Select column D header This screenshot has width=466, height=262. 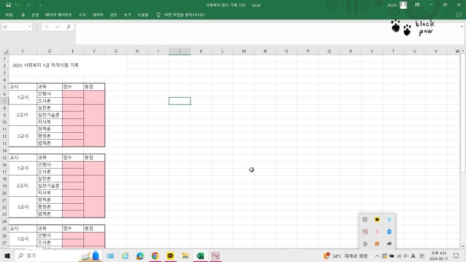(x=50, y=51)
